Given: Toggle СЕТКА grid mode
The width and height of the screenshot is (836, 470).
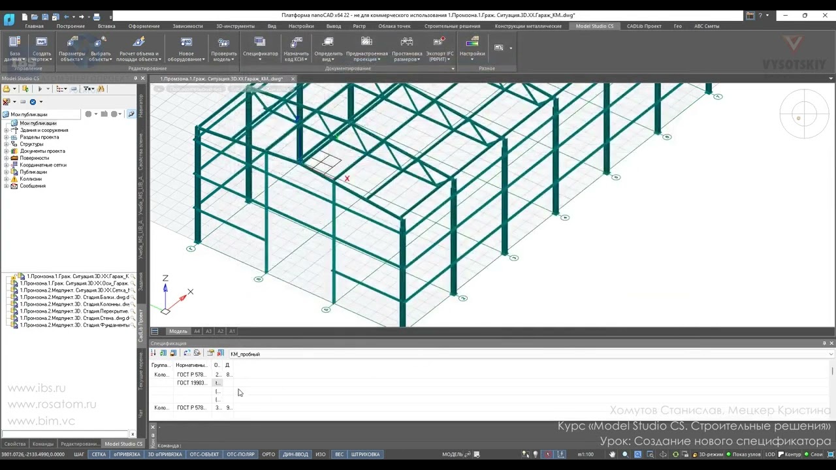Looking at the screenshot, I should click(99, 454).
